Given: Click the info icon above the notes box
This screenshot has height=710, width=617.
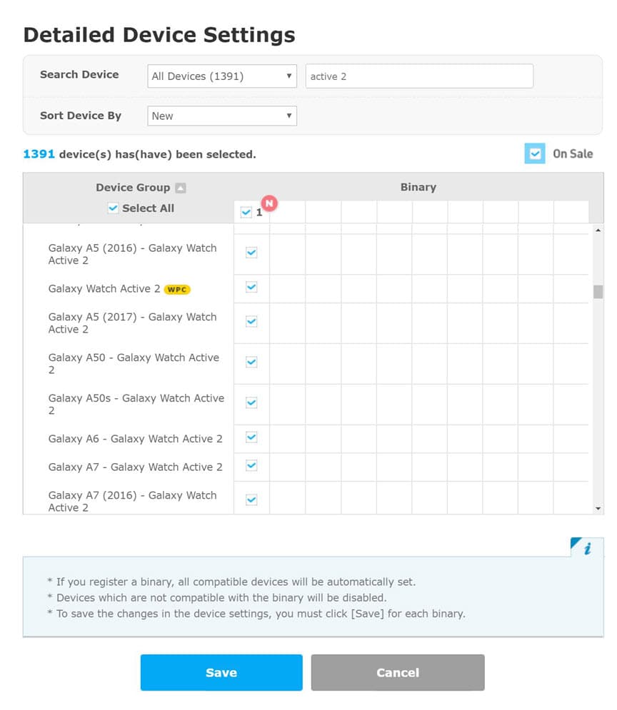Looking at the screenshot, I should point(587,548).
